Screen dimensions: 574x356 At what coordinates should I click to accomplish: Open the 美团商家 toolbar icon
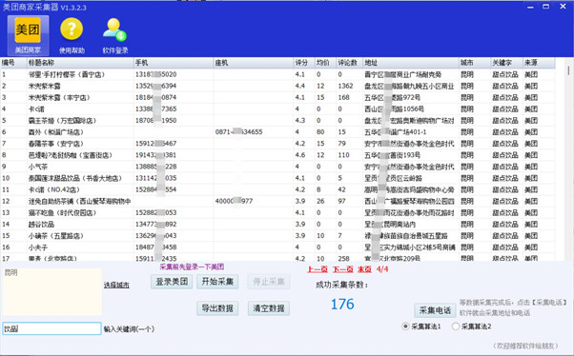(28, 35)
